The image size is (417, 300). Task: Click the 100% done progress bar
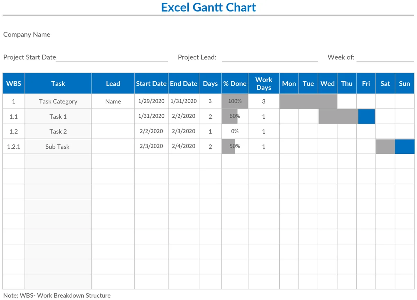pos(235,101)
